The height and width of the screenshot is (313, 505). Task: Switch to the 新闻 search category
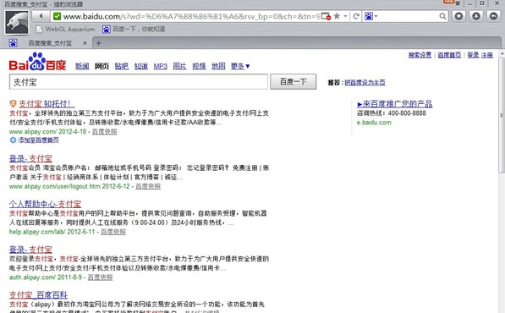coord(82,66)
